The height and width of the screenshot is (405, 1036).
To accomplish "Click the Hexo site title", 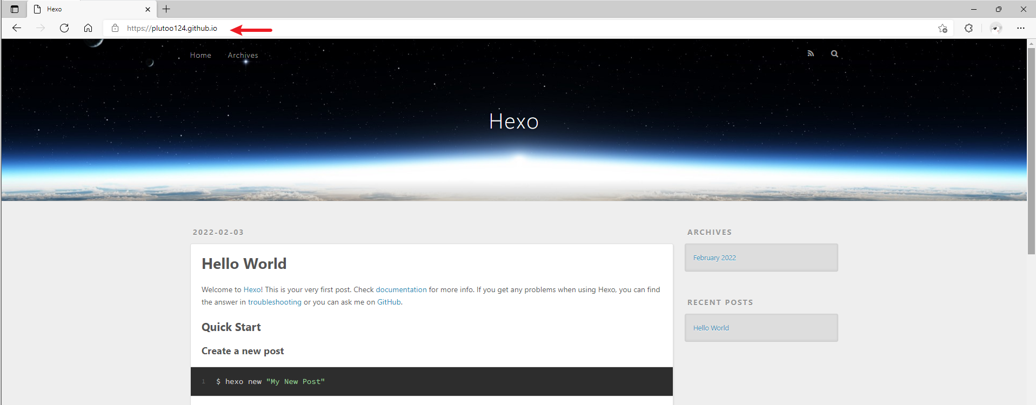I will pos(513,122).
